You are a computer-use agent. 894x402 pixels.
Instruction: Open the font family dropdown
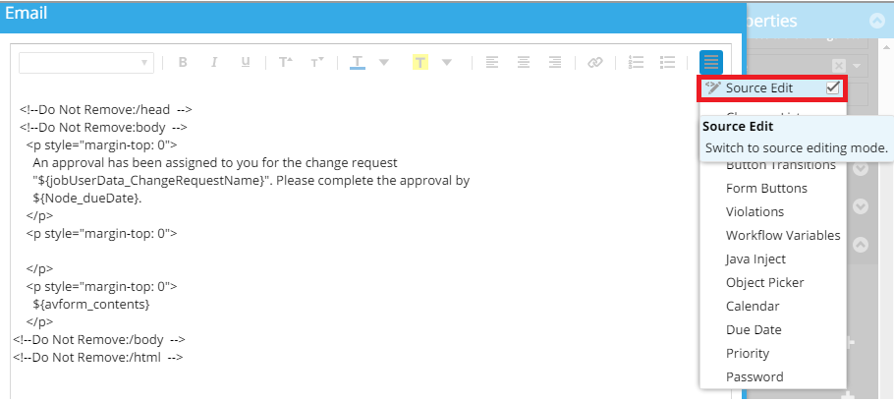[x=85, y=62]
